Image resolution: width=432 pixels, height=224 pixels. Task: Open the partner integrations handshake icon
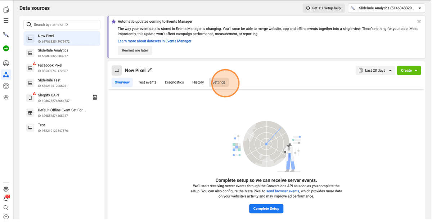click(x=6, y=97)
